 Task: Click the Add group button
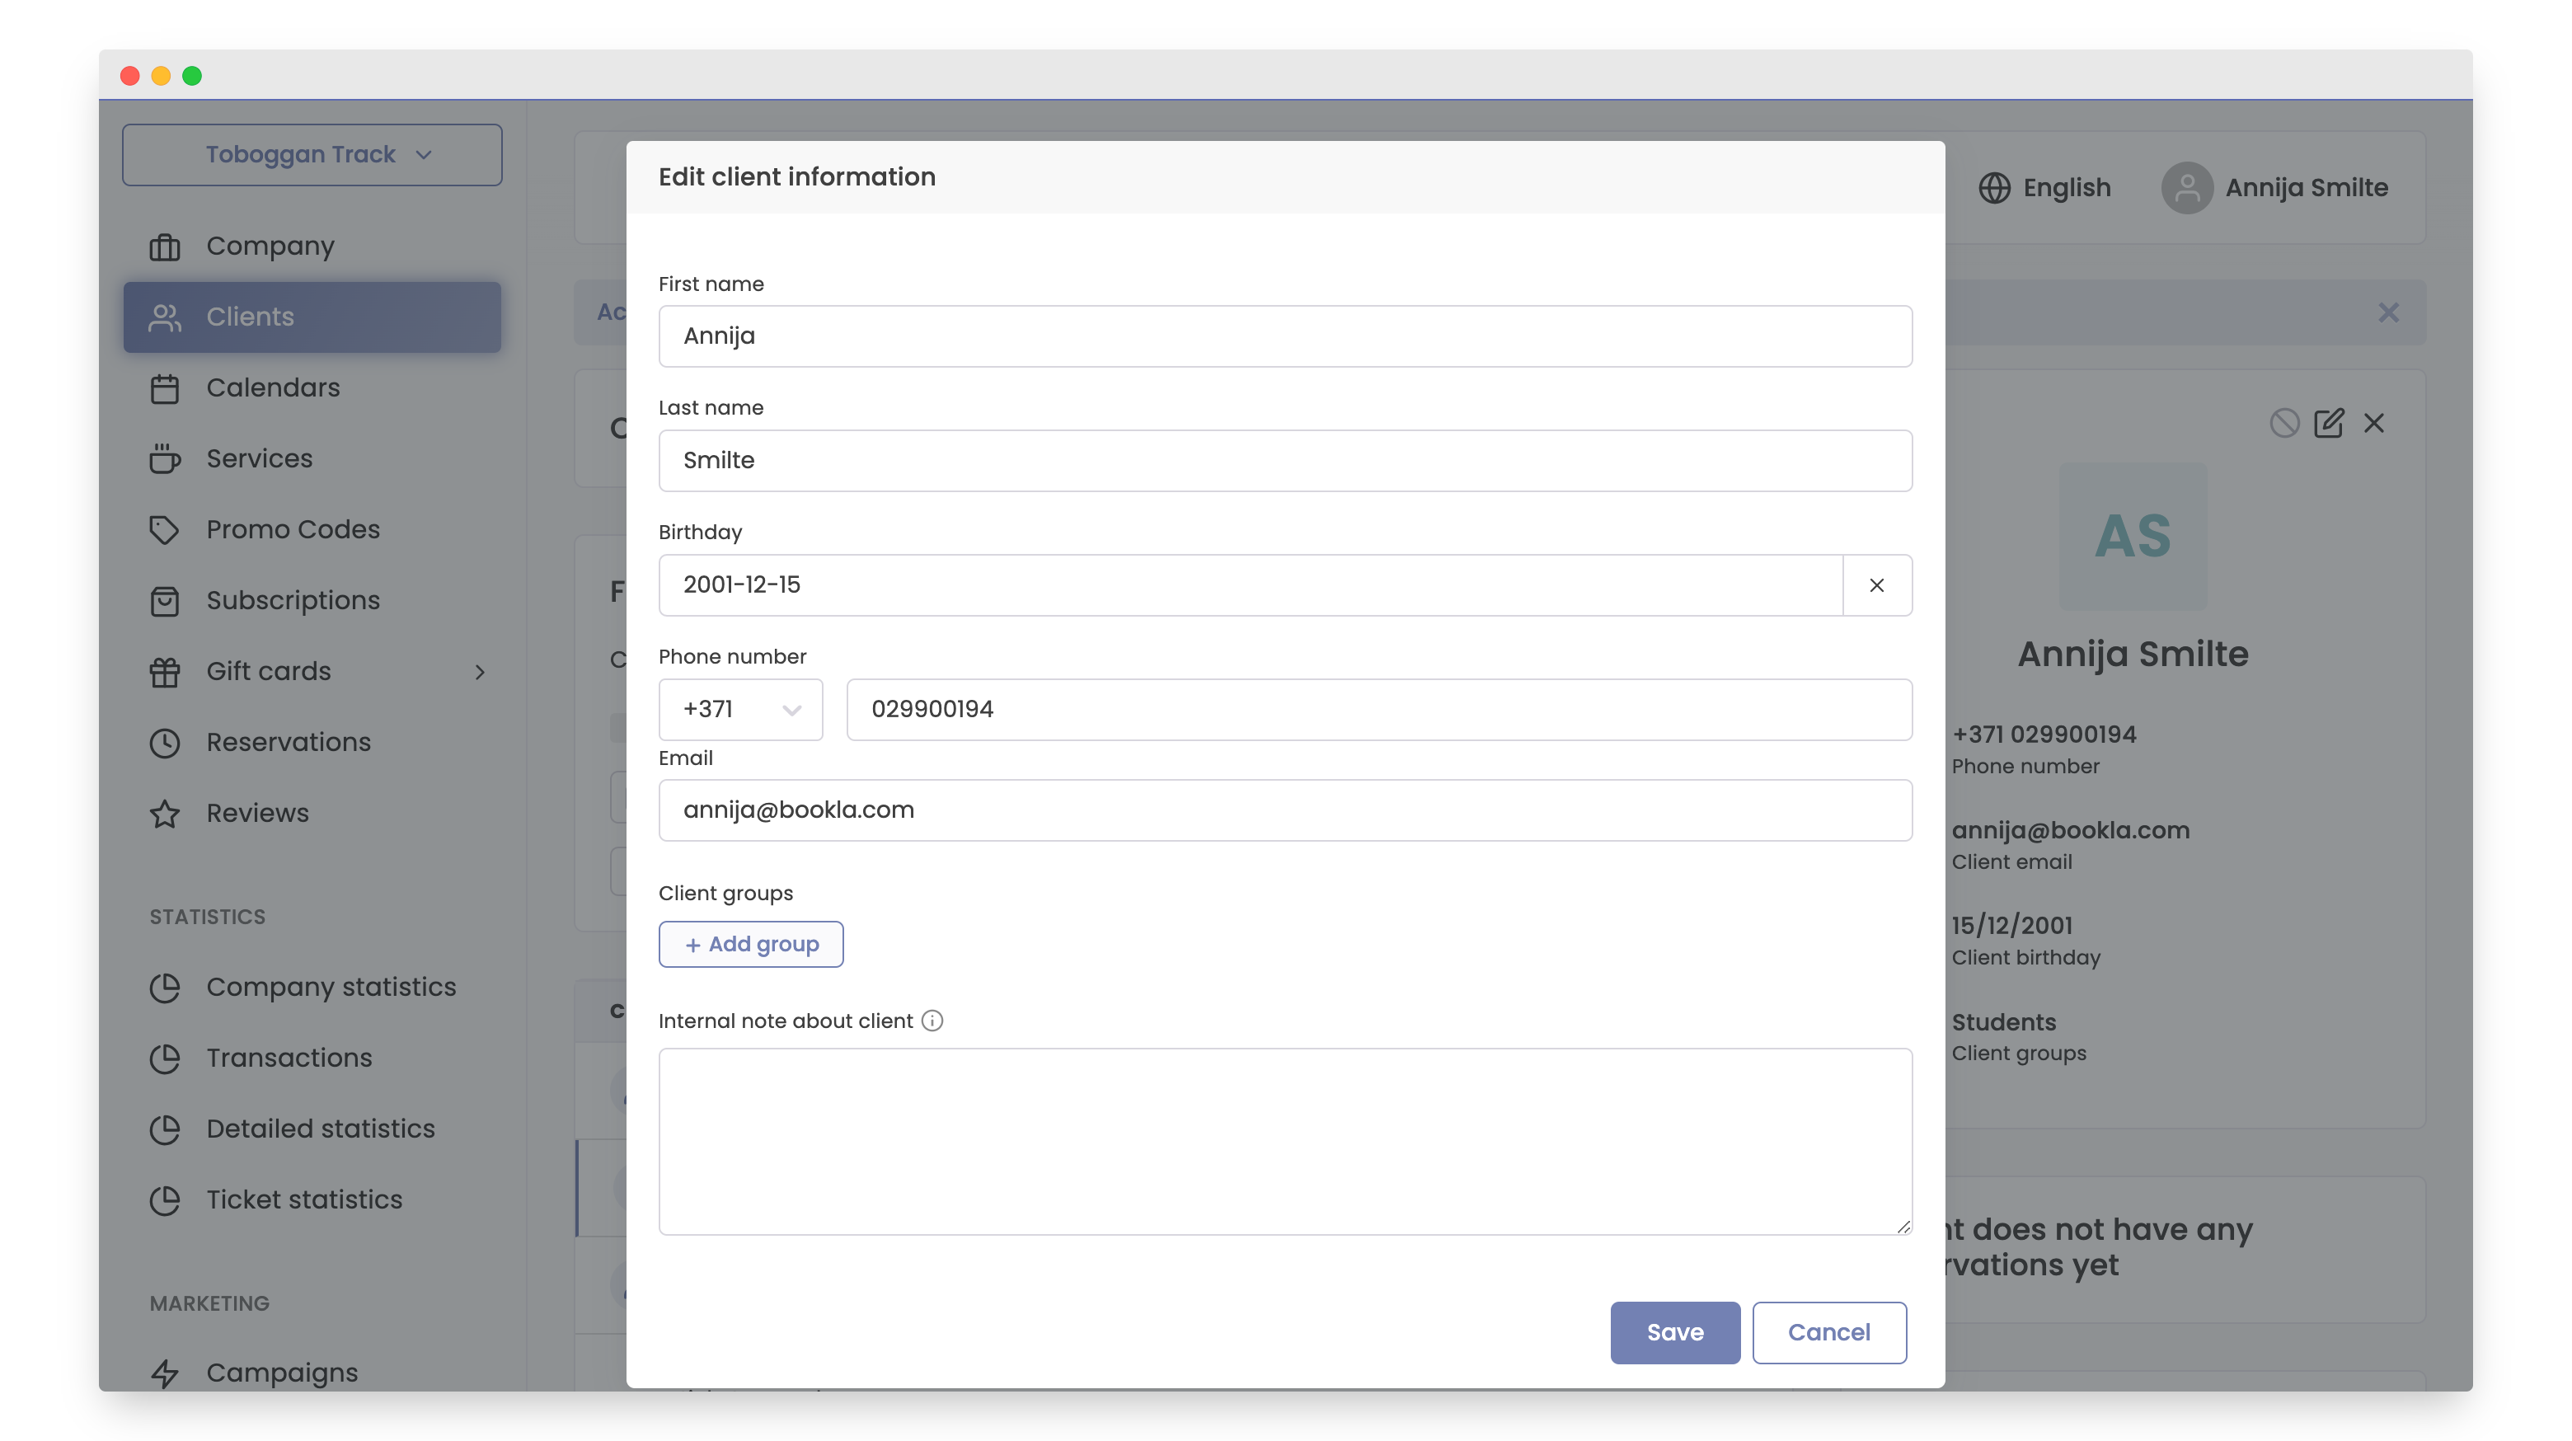pyautogui.click(x=751, y=944)
